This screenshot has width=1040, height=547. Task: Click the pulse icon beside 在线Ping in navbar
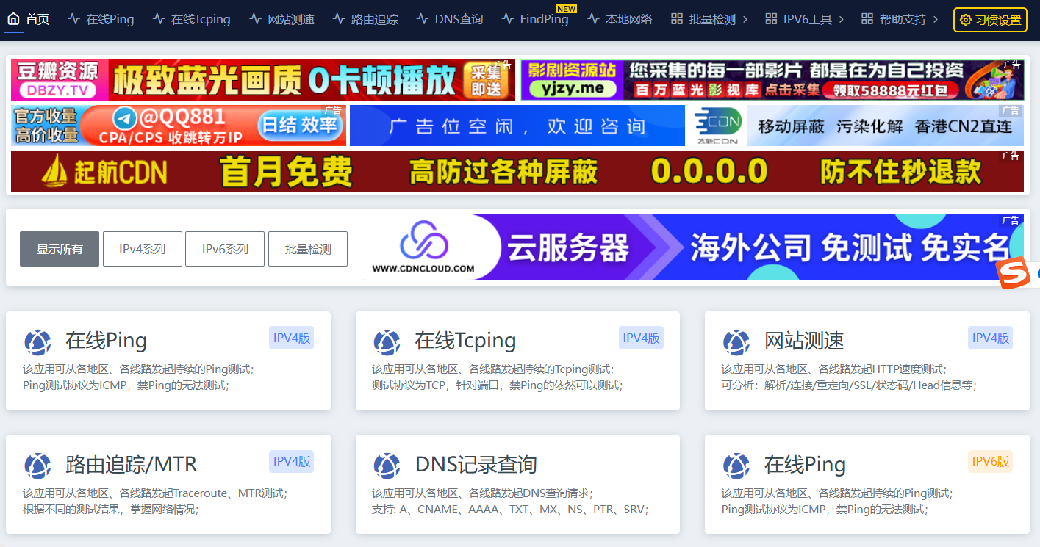(x=73, y=19)
